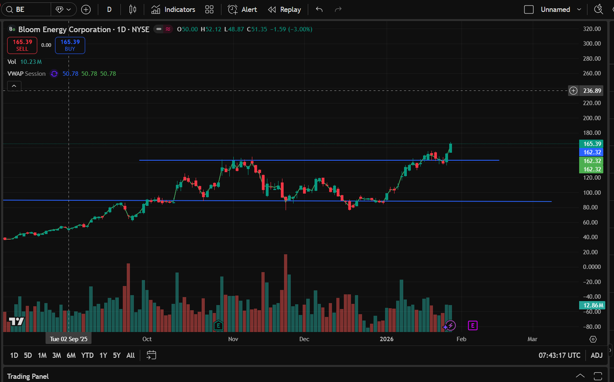The image size is (614, 382).
Task: Select the 3M date range
Action: 57,355
